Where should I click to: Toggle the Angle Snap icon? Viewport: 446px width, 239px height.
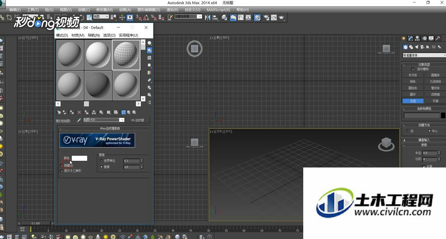(146, 17)
